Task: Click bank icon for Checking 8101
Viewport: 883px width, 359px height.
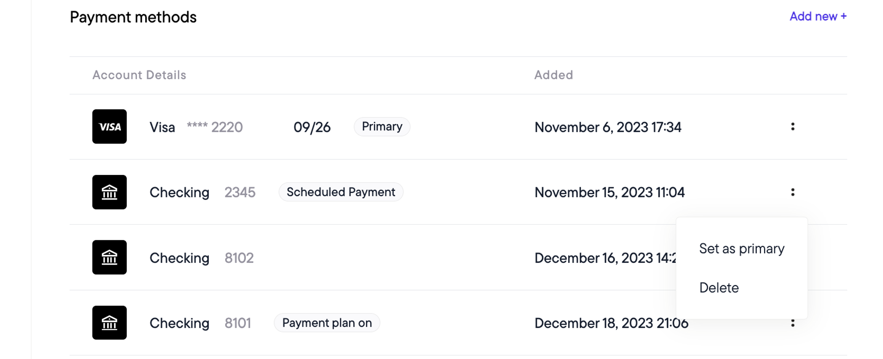Action: click(109, 323)
